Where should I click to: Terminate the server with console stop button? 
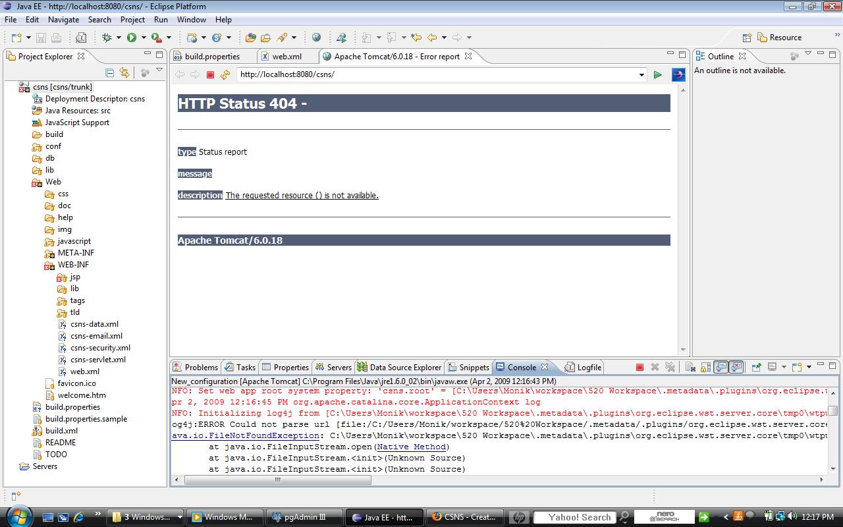click(639, 367)
